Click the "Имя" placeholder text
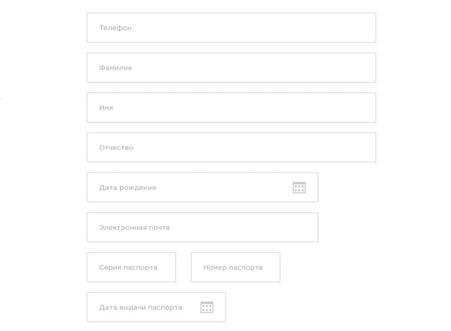 tap(106, 108)
